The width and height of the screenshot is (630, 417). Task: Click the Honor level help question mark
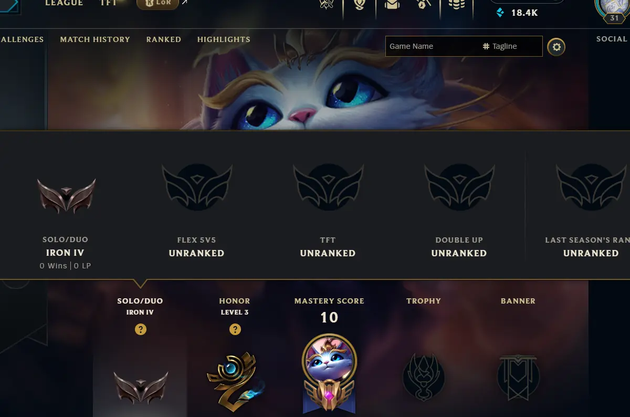(x=235, y=329)
